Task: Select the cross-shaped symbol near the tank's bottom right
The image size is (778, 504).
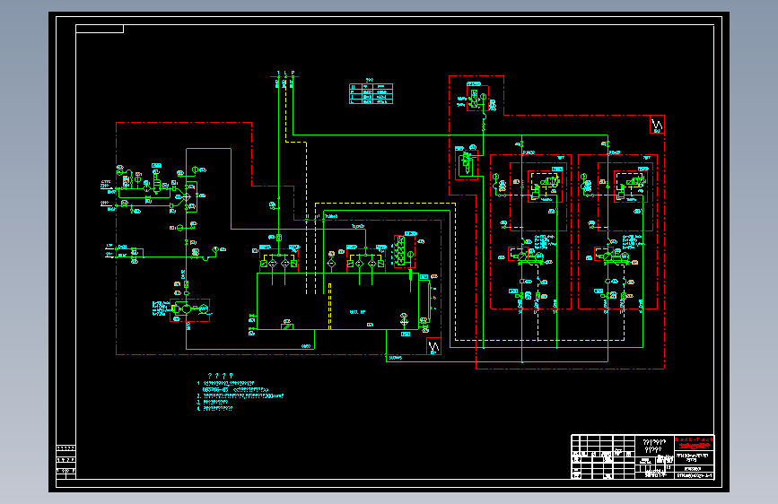Action: [405, 321]
